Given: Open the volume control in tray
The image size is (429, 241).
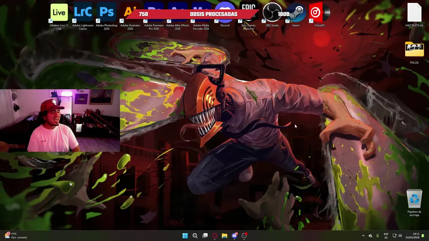Looking at the screenshot, I should [400, 236].
